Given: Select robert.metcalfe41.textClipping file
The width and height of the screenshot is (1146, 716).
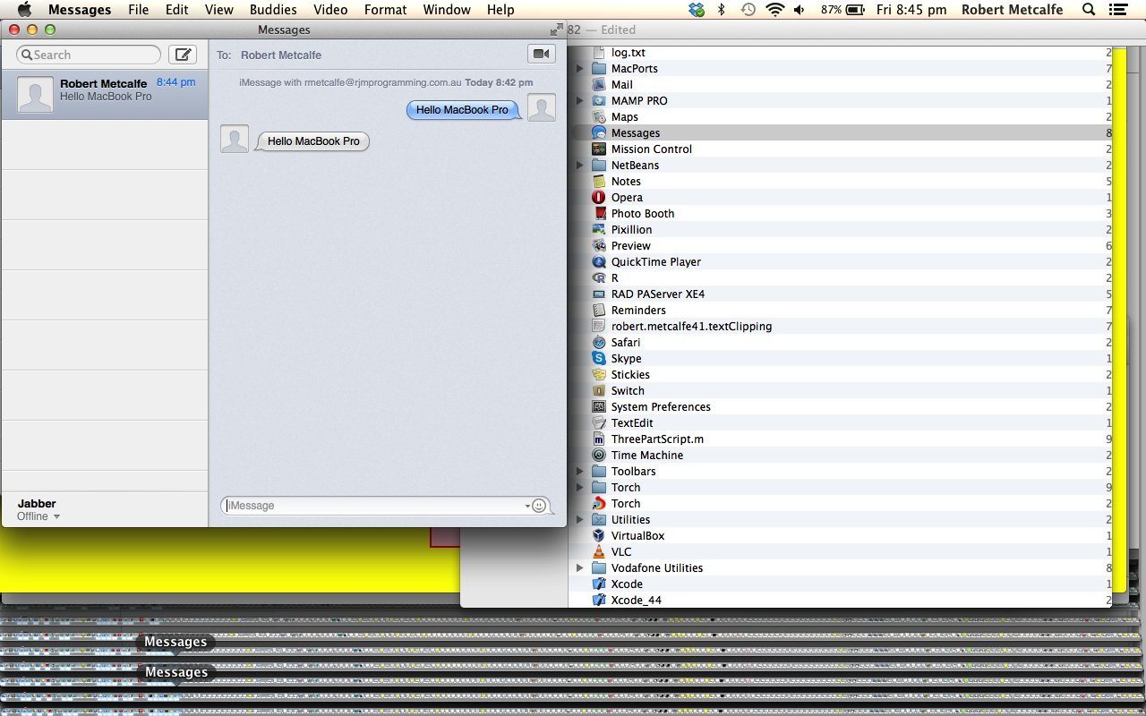Looking at the screenshot, I should (x=691, y=326).
